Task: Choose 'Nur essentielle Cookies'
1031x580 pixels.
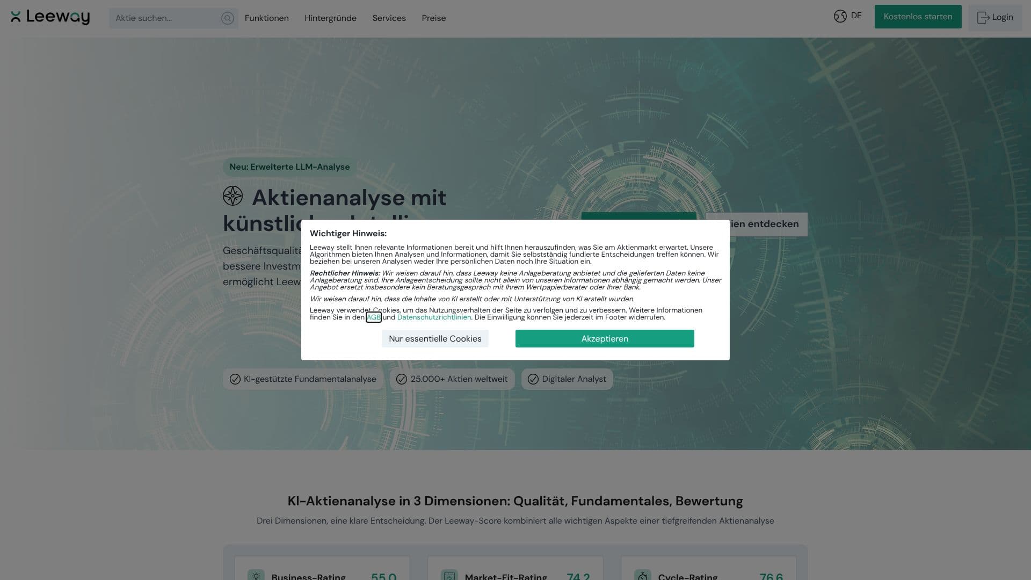Action: [x=435, y=339]
